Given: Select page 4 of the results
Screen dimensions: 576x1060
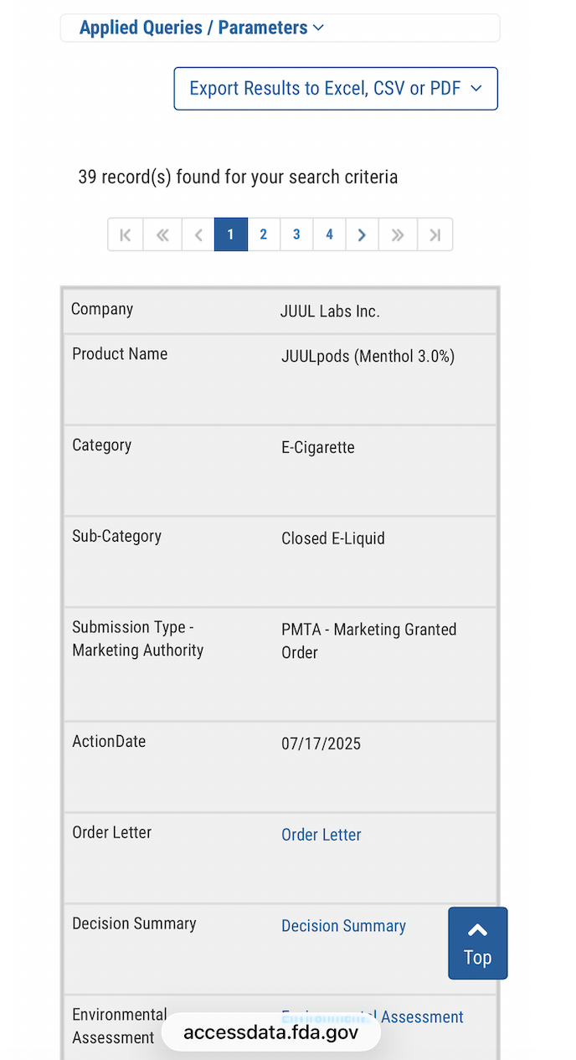Looking at the screenshot, I should [329, 234].
